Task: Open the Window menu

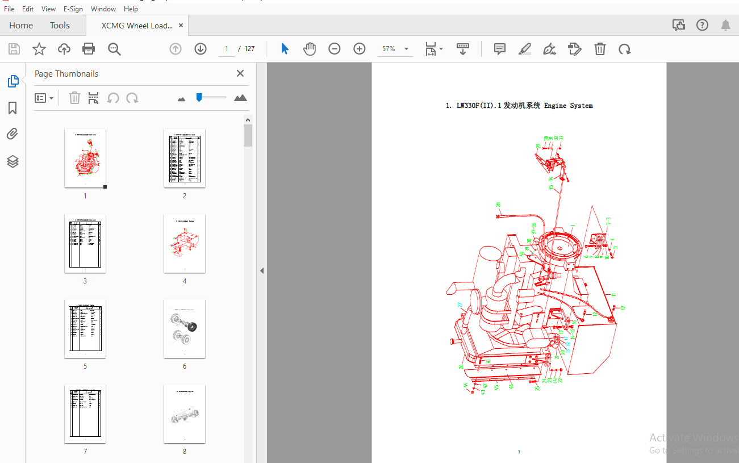Action: click(x=103, y=9)
